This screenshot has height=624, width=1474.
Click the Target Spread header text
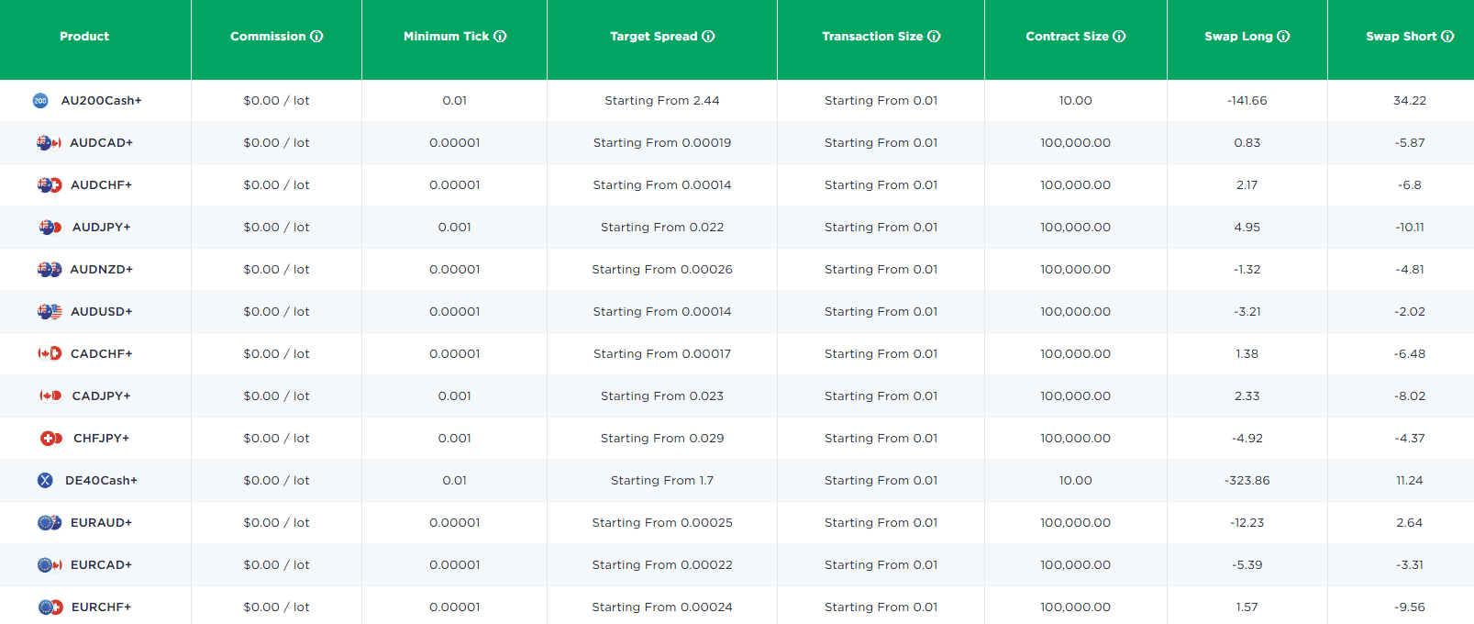coord(654,37)
